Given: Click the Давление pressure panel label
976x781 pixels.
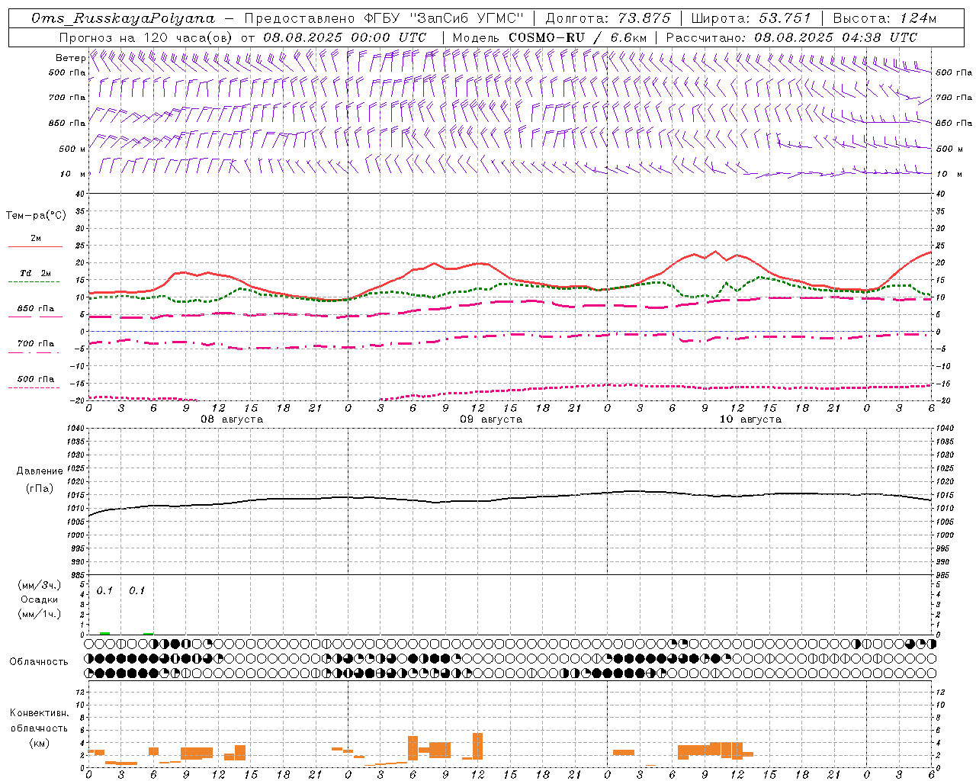Looking at the screenshot, I should 40,471.
